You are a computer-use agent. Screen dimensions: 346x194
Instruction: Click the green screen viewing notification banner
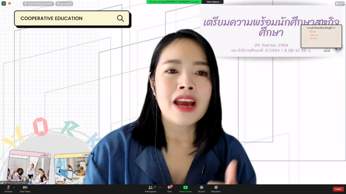(174, 2)
